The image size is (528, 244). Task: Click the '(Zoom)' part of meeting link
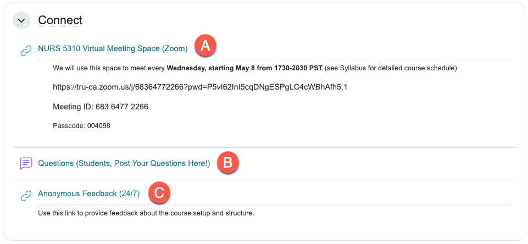pyautogui.click(x=175, y=48)
